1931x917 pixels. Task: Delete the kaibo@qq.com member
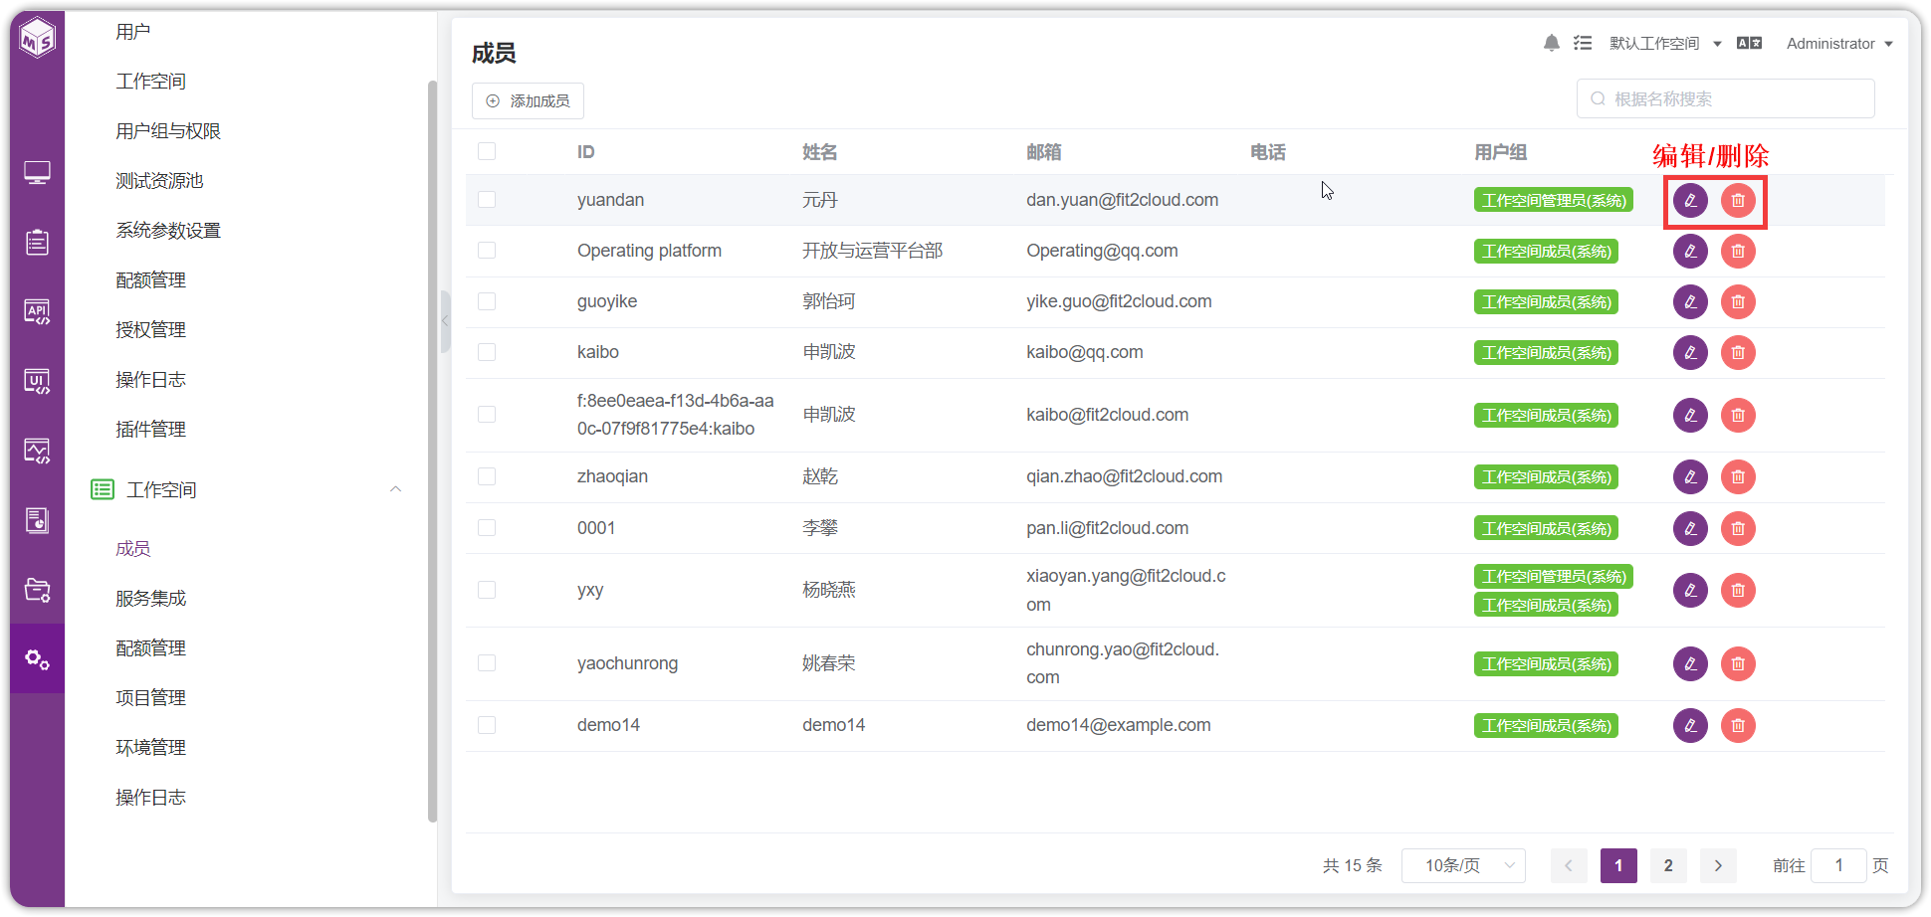coord(1738,353)
